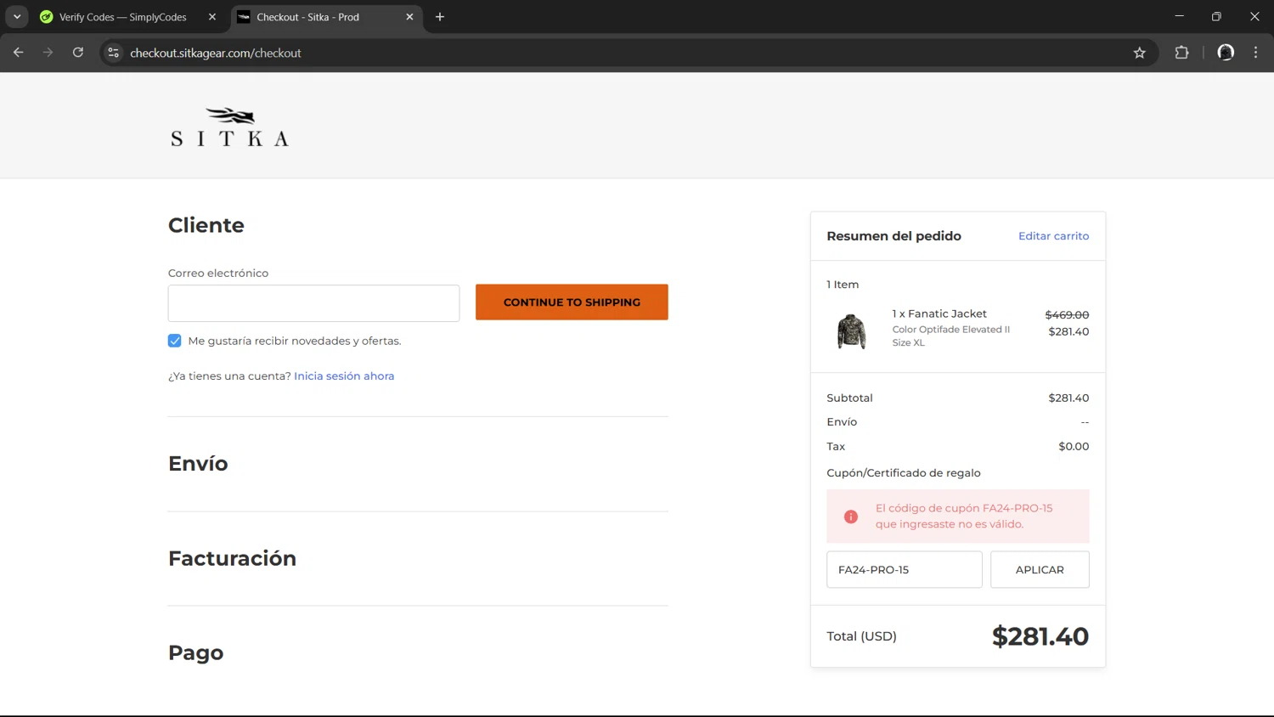Reload the checkout page
Viewport: 1274px width, 717px height.
(x=78, y=53)
